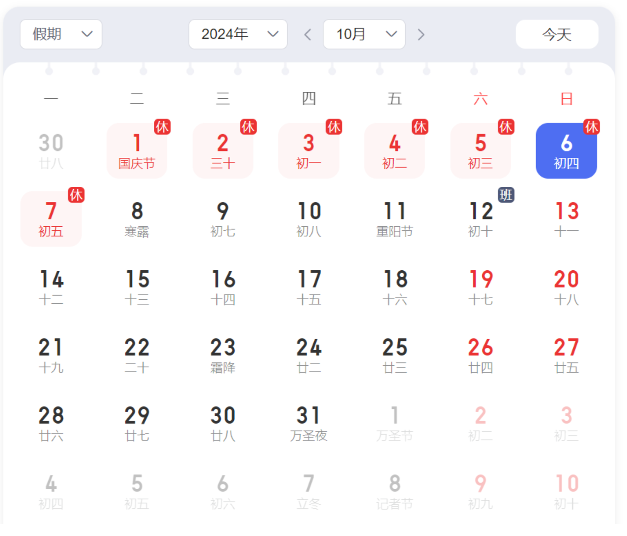This screenshot has height=536, width=627.
Task: Select November 9 初九
Action: click(x=480, y=492)
